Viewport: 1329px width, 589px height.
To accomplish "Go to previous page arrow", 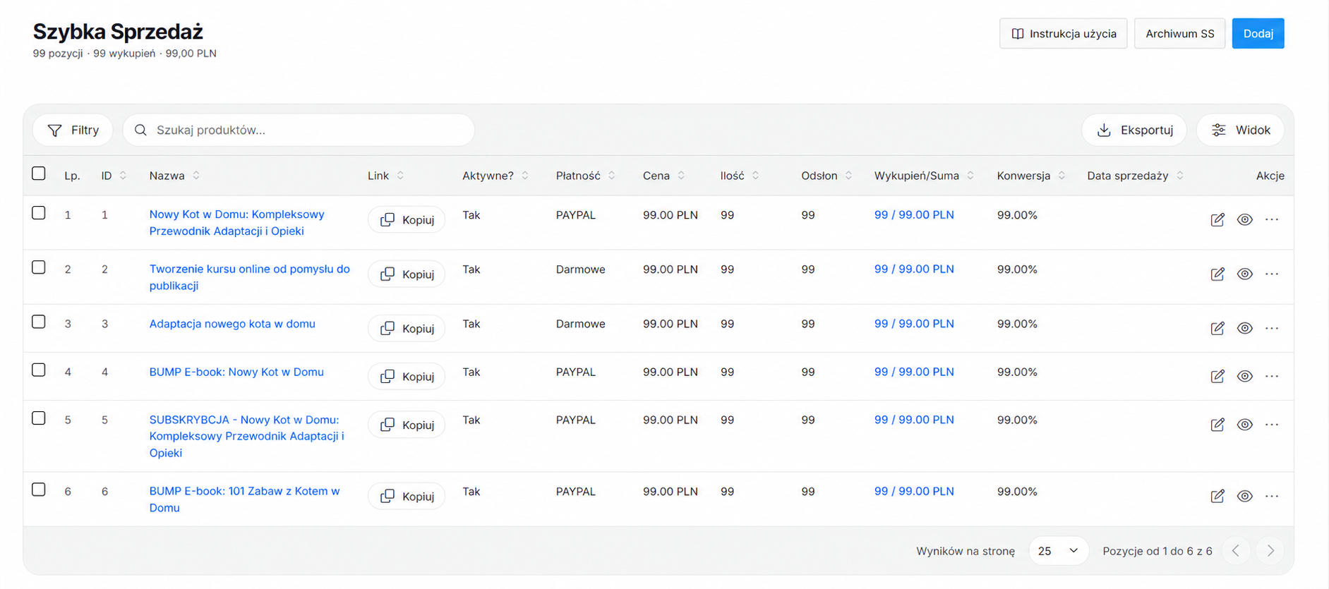I will (x=1236, y=551).
